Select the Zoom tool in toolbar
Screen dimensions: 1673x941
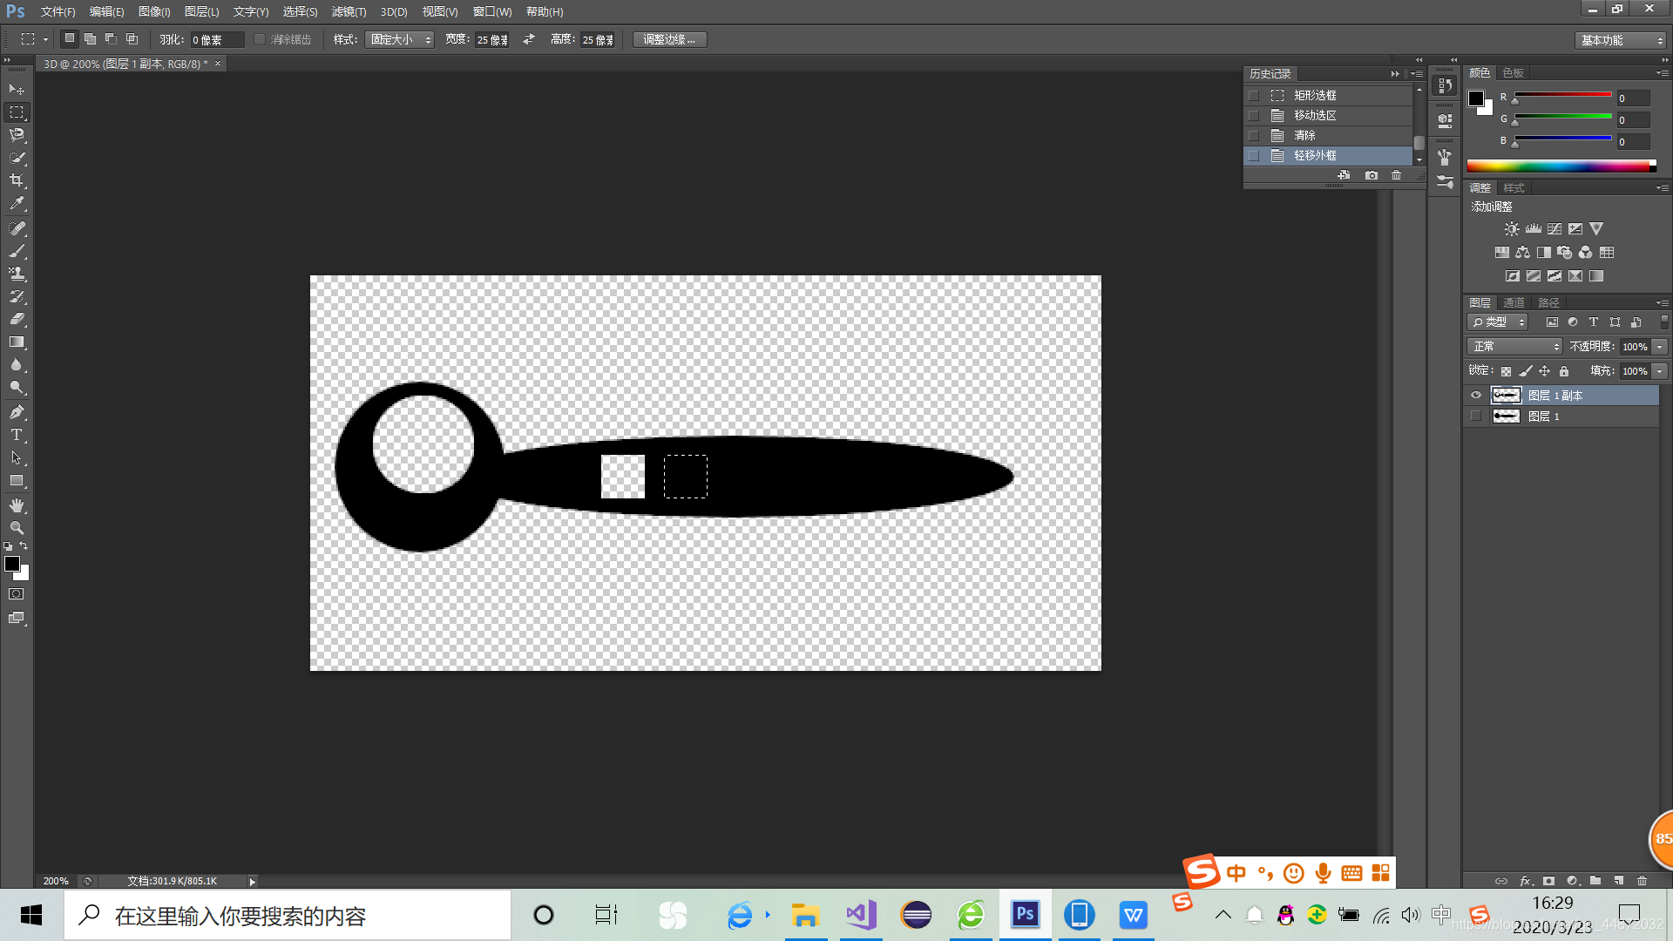click(x=17, y=528)
